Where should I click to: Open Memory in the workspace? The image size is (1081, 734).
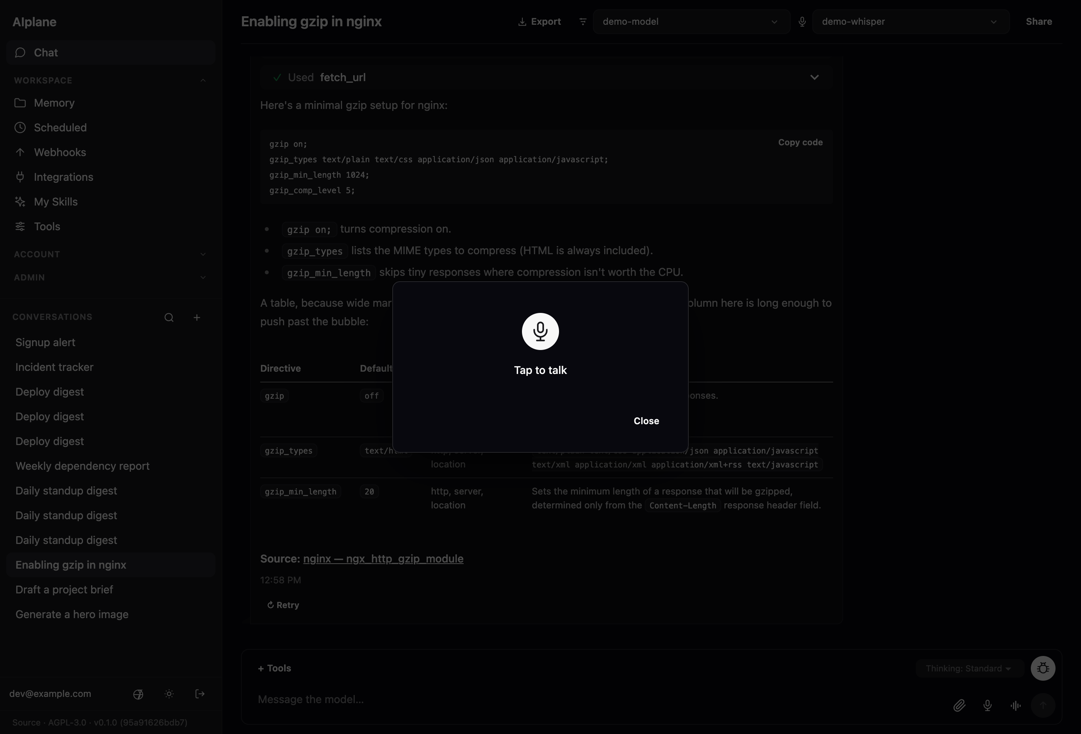(111, 103)
